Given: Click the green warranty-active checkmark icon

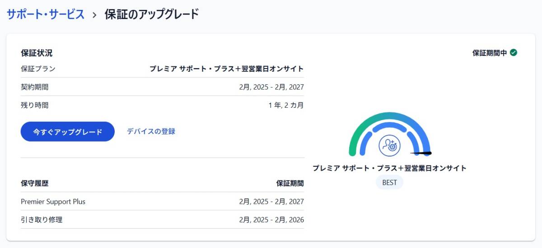Looking at the screenshot, I should (514, 52).
